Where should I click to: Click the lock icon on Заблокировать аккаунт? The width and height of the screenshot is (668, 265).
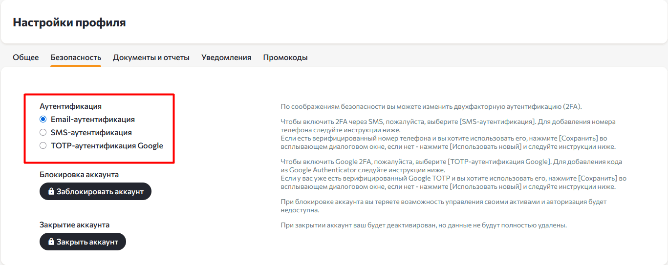[x=51, y=192]
